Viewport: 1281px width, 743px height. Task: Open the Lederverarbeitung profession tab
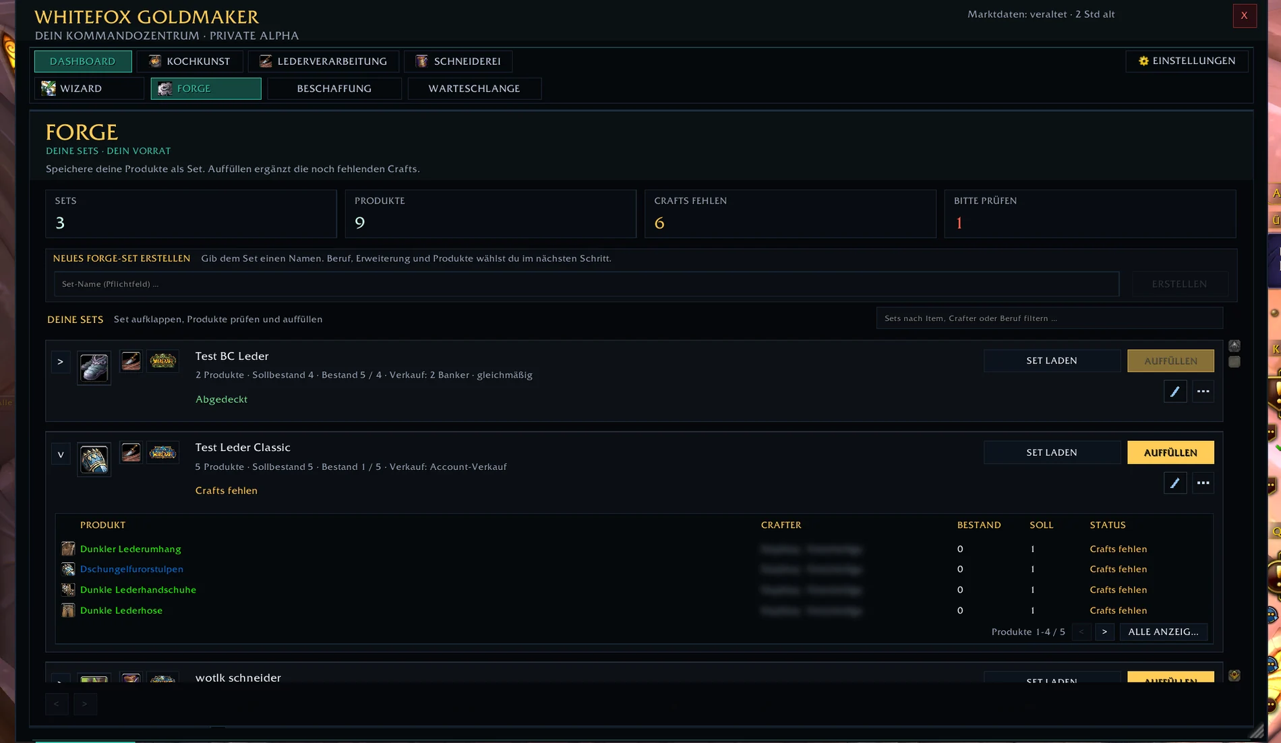click(x=324, y=61)
